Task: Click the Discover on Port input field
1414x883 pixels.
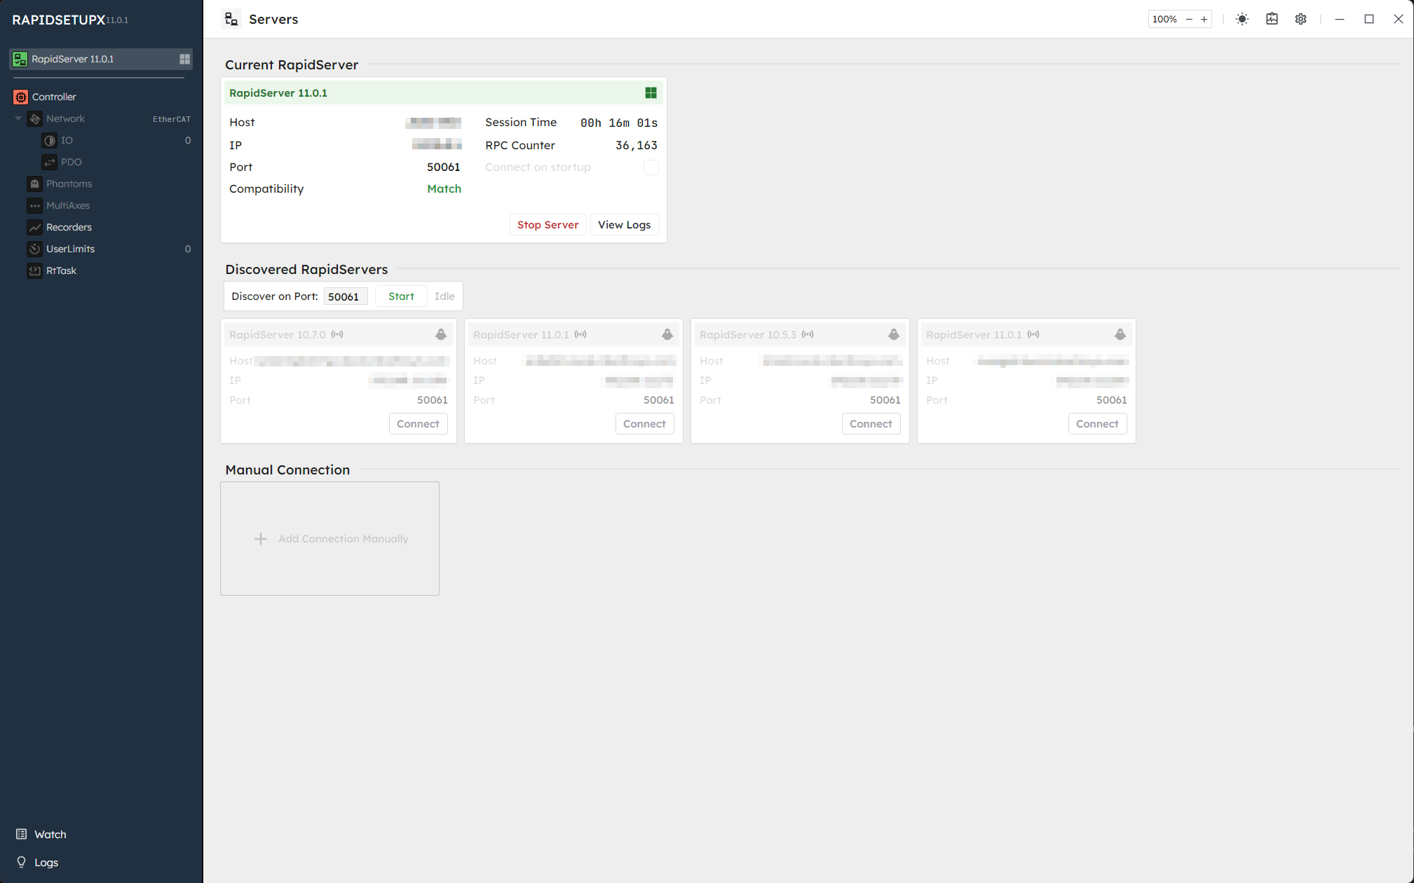Action: coord(345,296)
